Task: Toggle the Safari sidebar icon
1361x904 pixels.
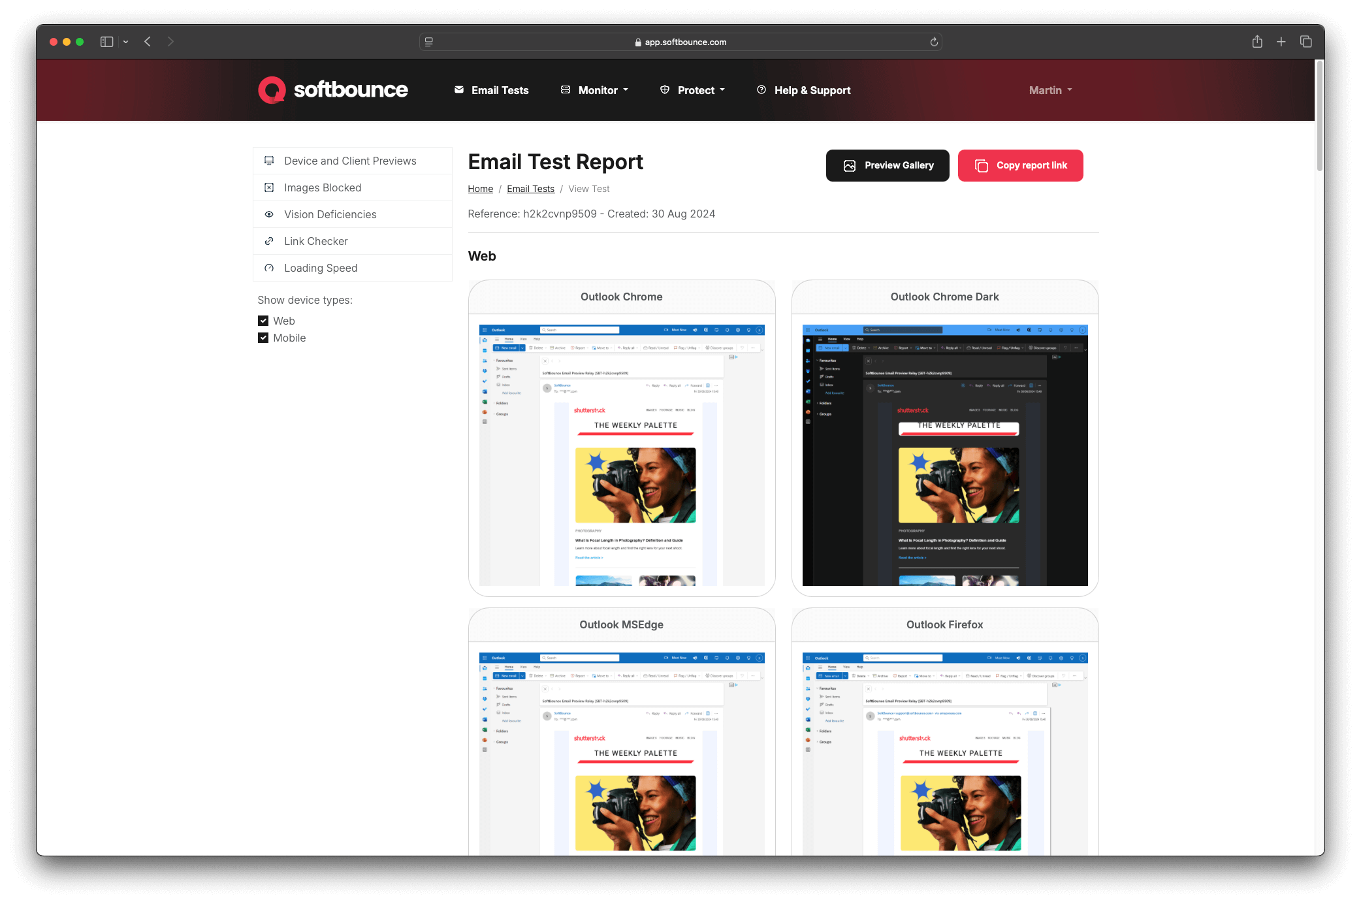Action: click(107, 42)
